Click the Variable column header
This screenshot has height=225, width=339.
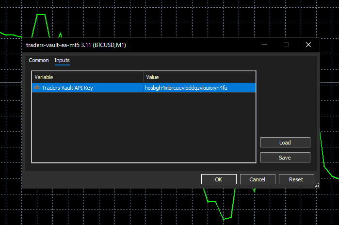[88, 77]
